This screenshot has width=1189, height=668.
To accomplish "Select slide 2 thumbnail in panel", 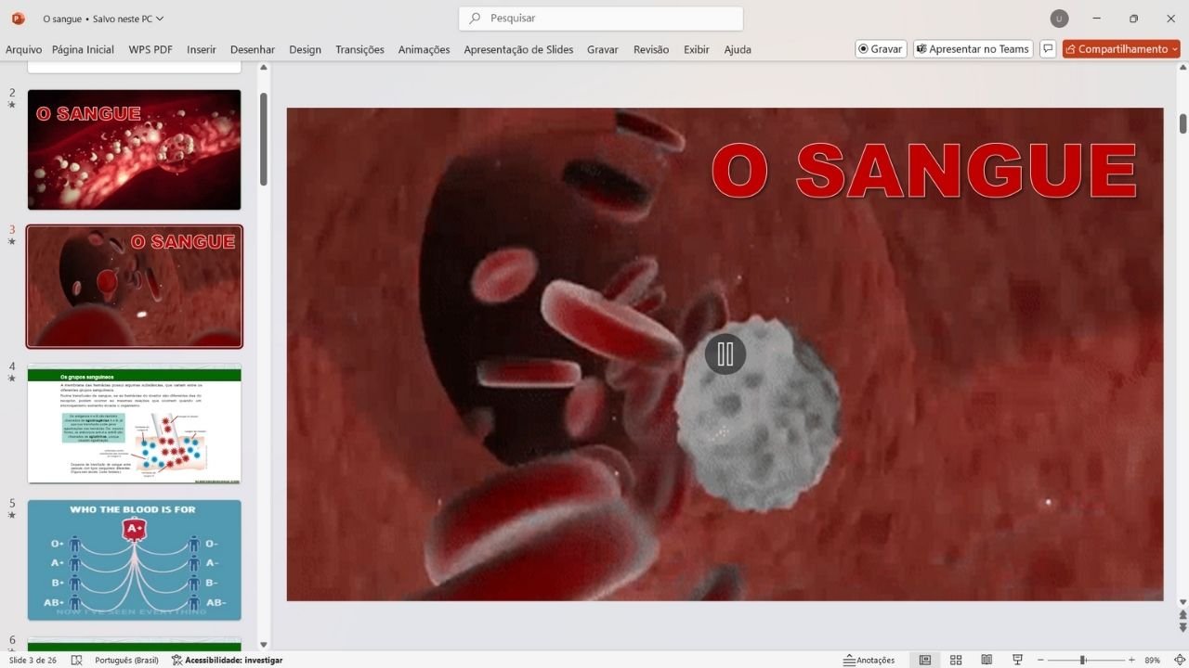I will (135, 149).
